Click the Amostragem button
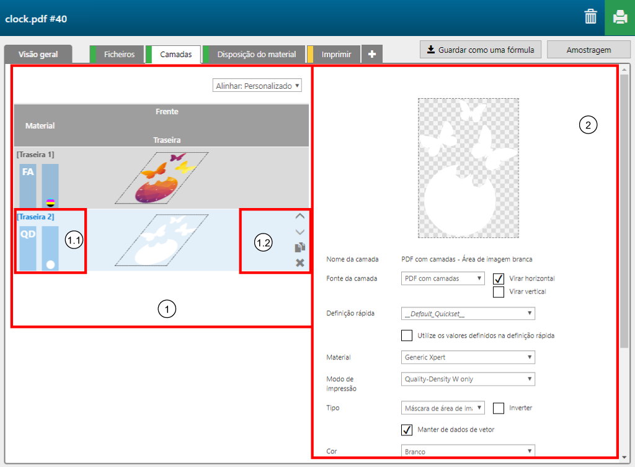This screenshot has height=467, width=635. [588, 50]
